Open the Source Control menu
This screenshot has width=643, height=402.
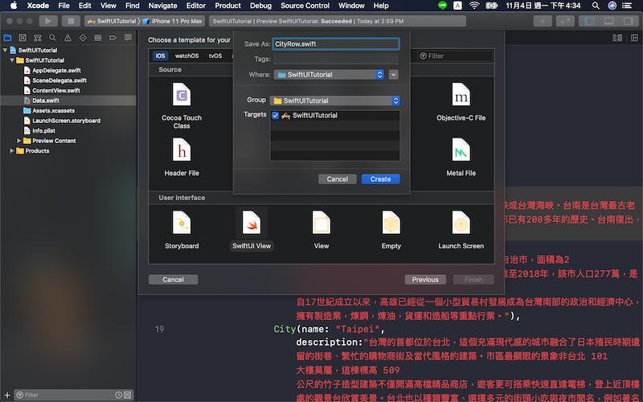point(305,6)
